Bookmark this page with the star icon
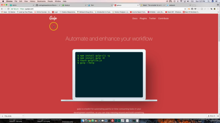 pos(185,9)
